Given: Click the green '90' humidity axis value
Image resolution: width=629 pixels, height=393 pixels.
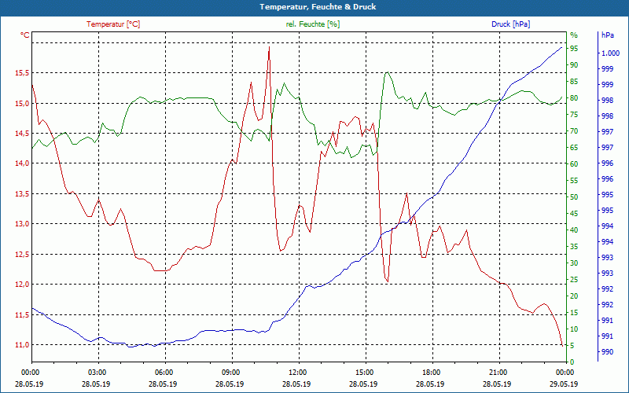Looking at the screenshot, I should pos(574,65).
